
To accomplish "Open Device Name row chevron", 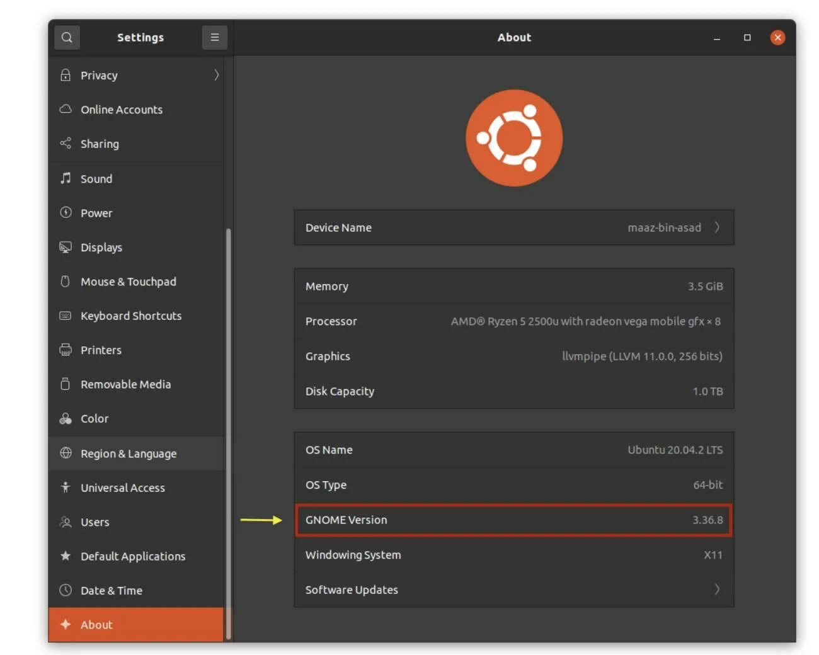I will click(x=717, y=227).
